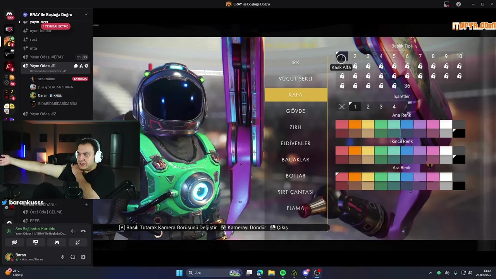
Task: Disconnect from the voice channel
Action: 83,231
